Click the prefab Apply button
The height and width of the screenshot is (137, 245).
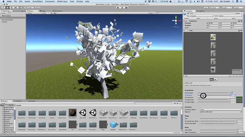point(233,18)
